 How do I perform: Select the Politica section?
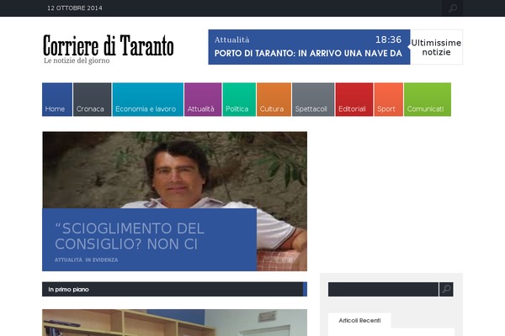(239, 99)
